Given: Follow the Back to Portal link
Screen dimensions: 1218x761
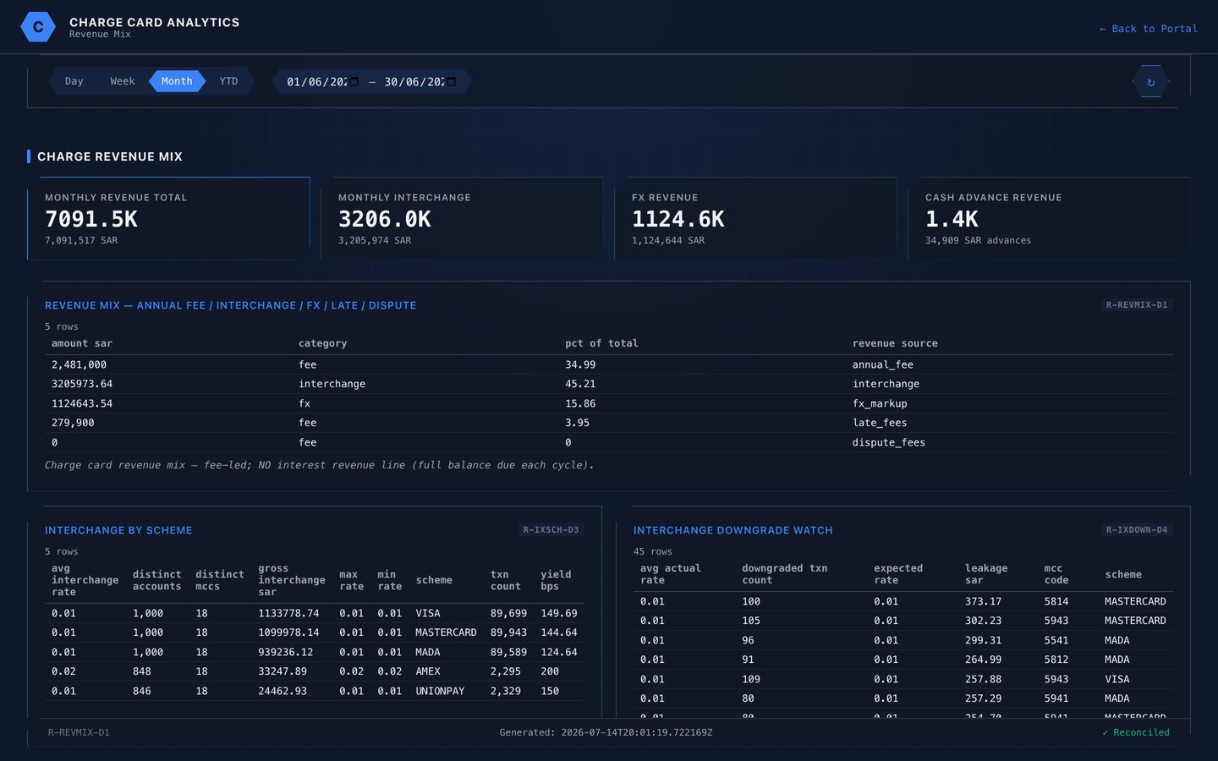Looking at the screenshot, I should [x=1148, y=29].
